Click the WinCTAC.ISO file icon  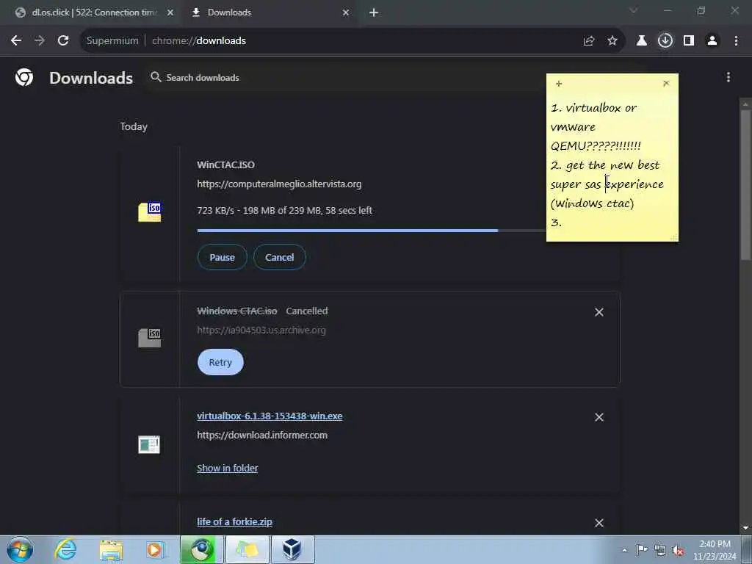click(150, 211)
